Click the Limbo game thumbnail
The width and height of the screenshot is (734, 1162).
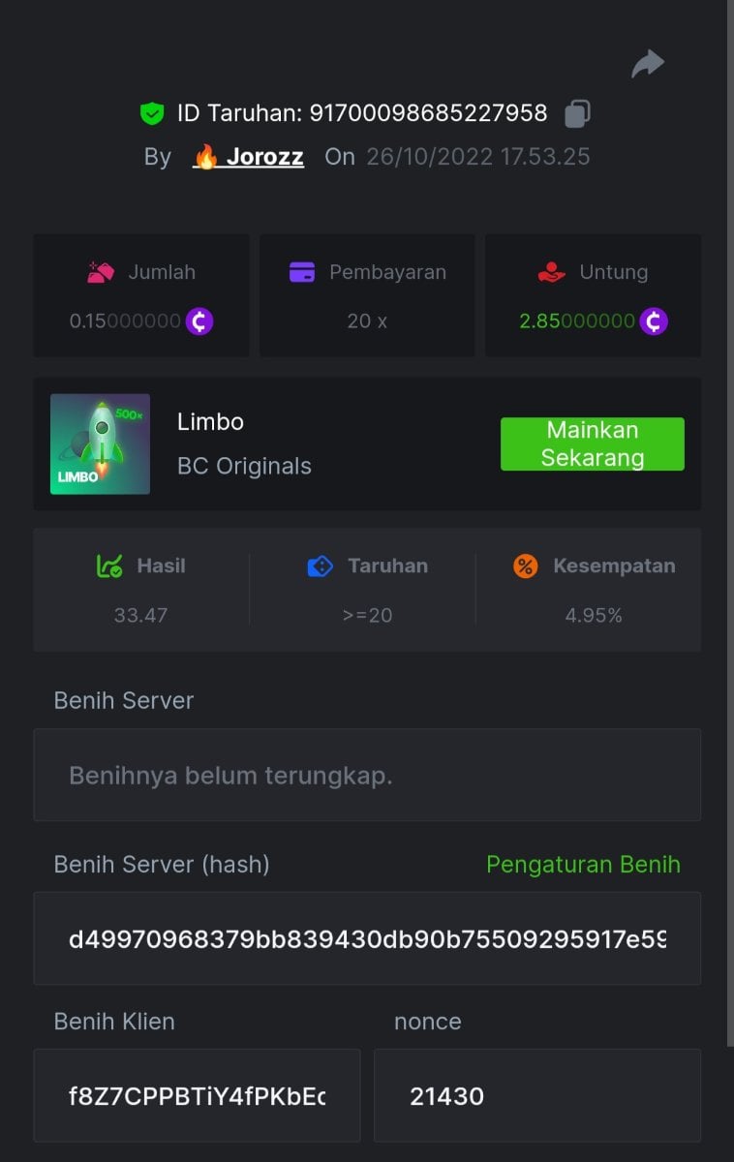pyautogui.click(x=101, y=443)
